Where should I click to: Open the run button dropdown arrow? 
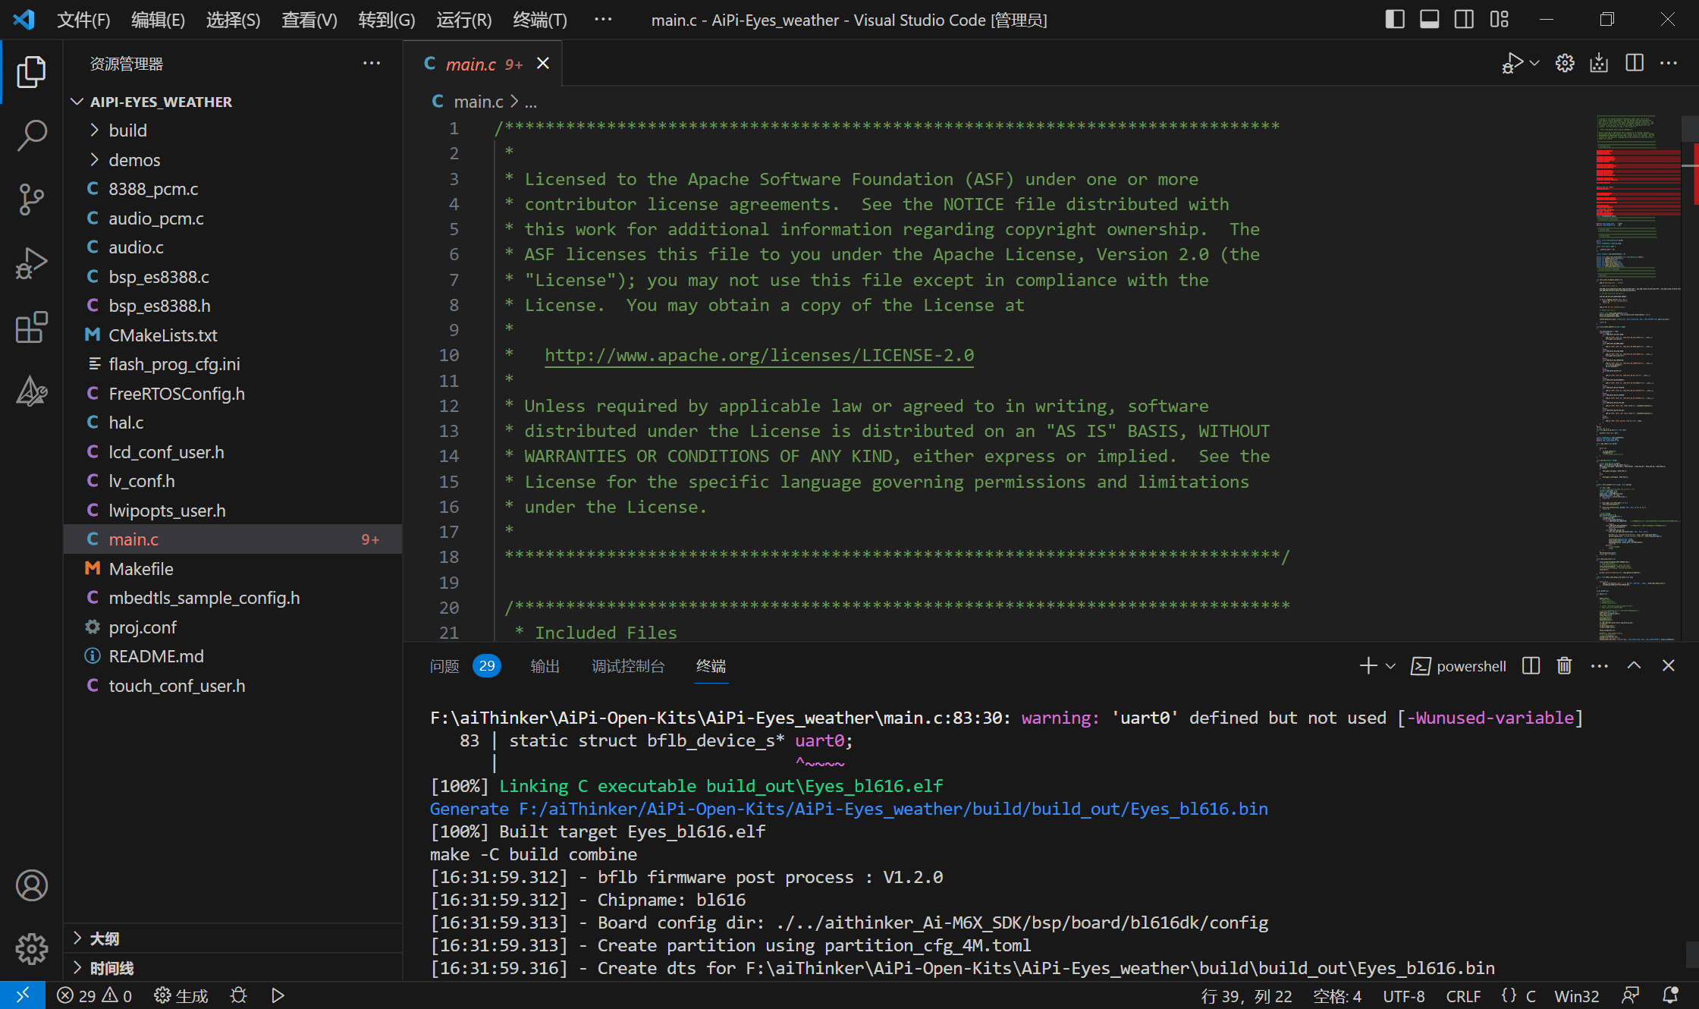tap(1535, 64)
